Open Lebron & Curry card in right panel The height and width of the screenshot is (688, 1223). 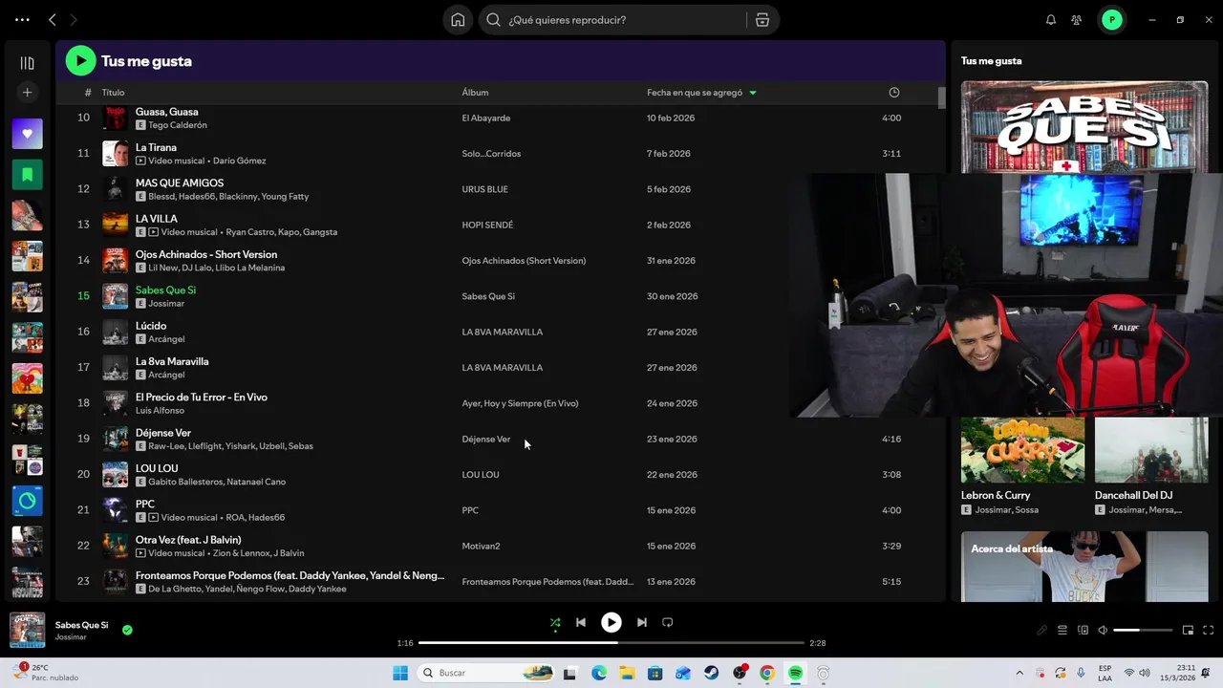1022,466
